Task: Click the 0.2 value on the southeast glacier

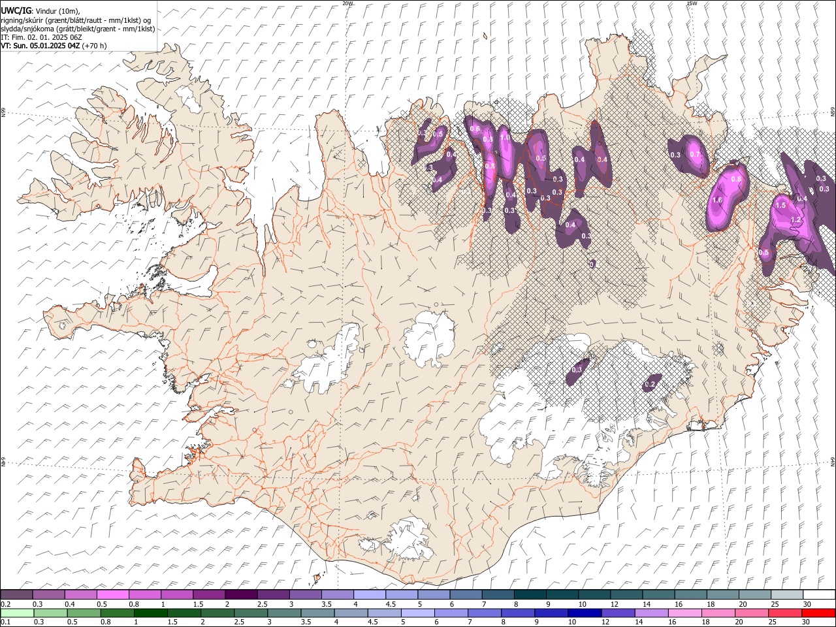Action: [x=649, y=385]
